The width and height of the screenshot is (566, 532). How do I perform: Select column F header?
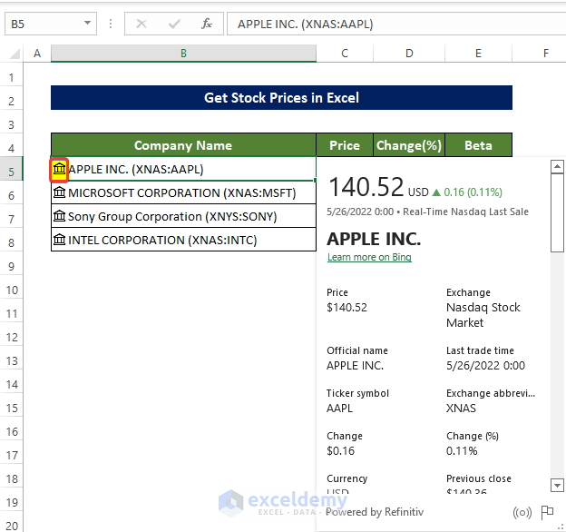coord(546,54)
